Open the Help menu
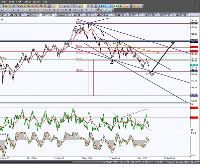Screen dimensions: 209x167 45,2
